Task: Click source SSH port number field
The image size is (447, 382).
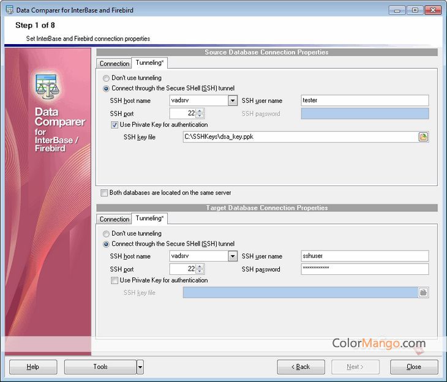Action: click(182, 113)
